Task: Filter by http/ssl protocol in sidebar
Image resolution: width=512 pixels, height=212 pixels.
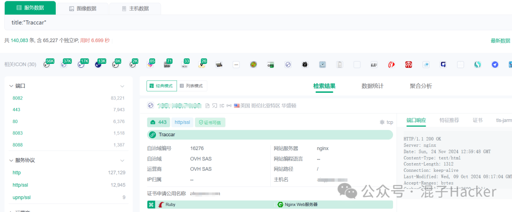Action: (x=20, y=185)
